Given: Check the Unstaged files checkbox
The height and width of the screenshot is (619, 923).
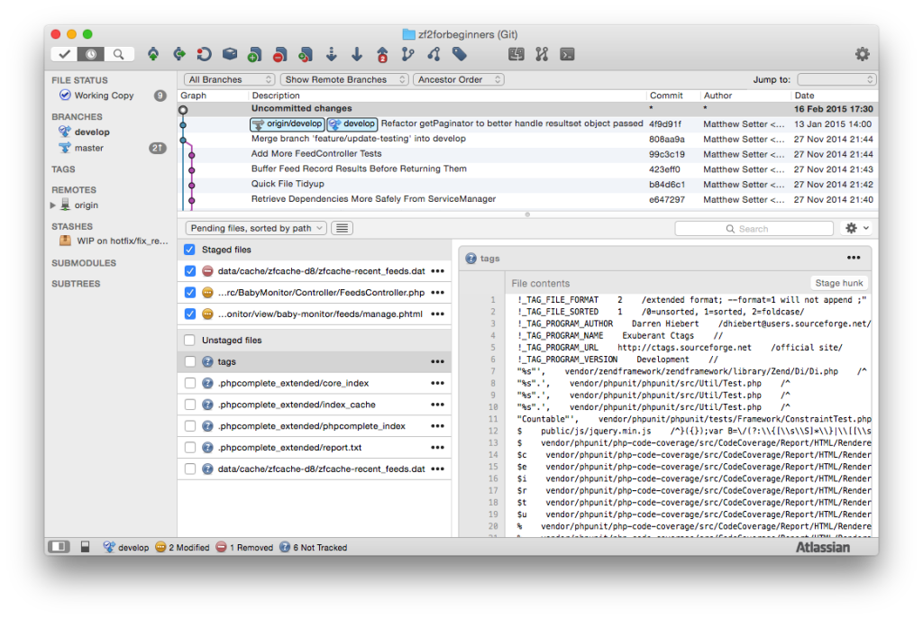Looking at the screenshot, I should click(x=189, y=341).
